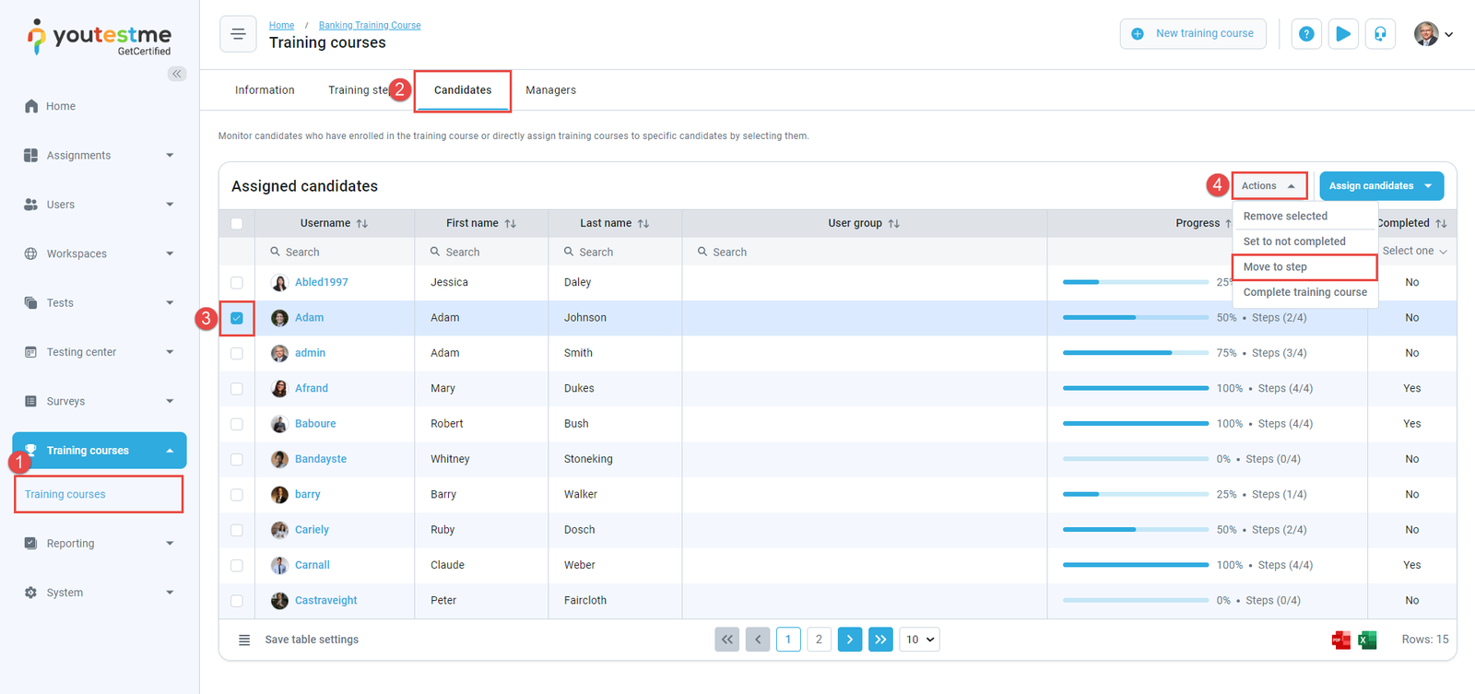Toggle the select-all checkbox in table header

coord(237,223)
